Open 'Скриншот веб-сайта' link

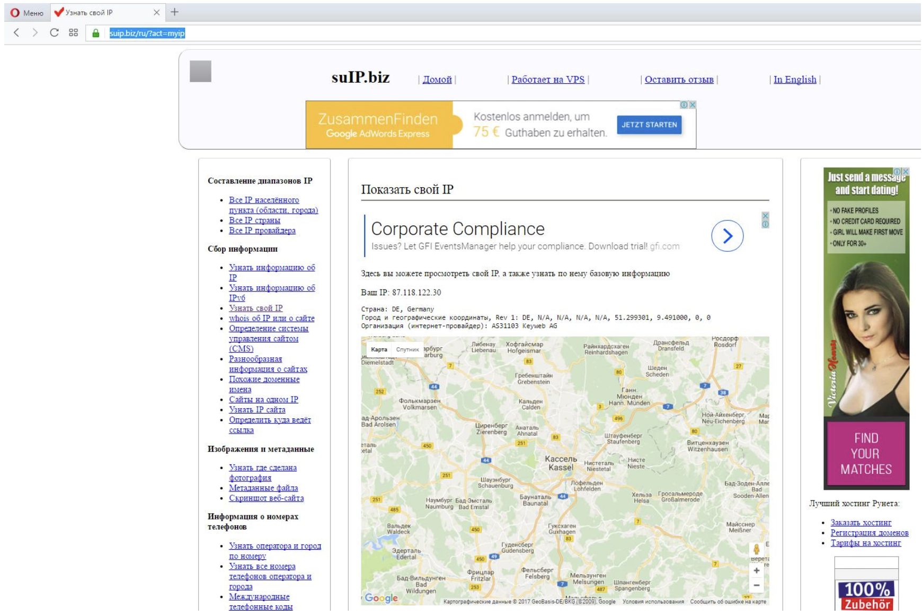pyautogui.click(x=266, y=498)
